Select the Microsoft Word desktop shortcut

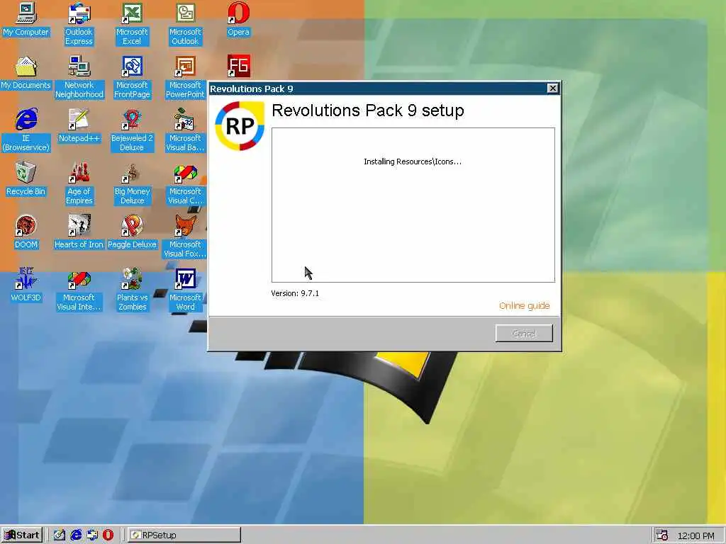(185, 290)
